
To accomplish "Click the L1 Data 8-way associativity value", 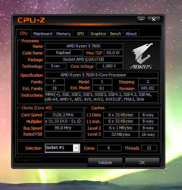I will pyautogui.click(x=149, y=115).
